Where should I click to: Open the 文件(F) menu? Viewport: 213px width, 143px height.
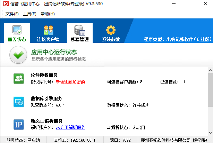(12, 14)
